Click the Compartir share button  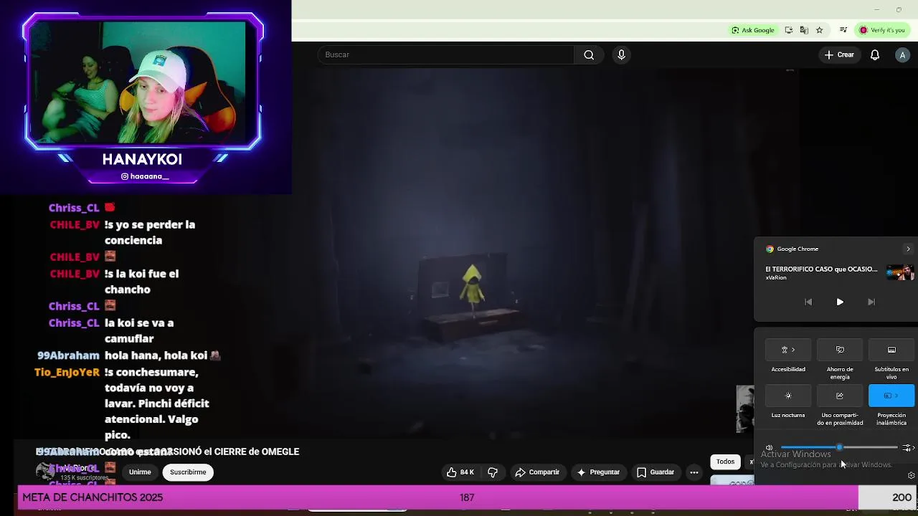point(537,472)
